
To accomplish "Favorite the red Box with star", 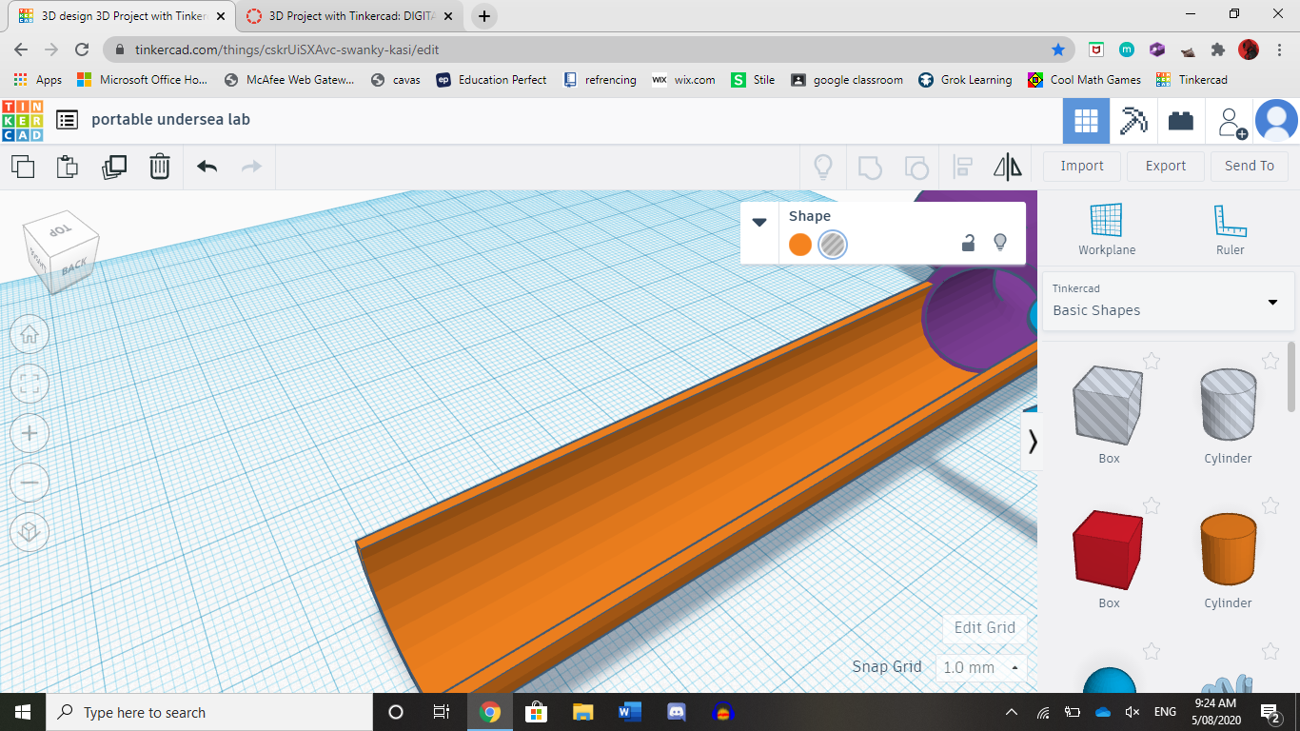I will pyautogui.click(x=1152, y=505).
